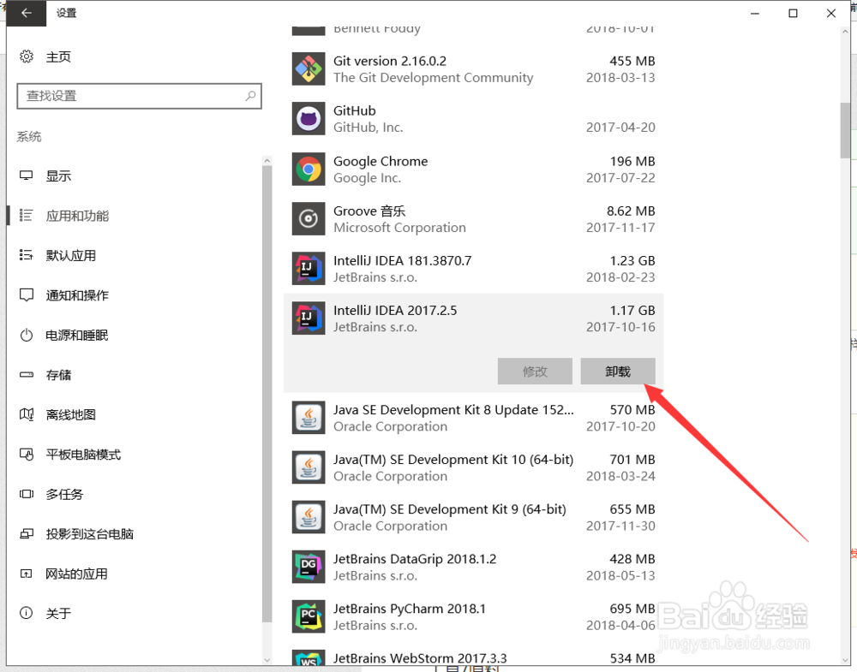Select the 多任务 multitasking icon
This screenshot has width=857, height=672.
pos(27,494)
